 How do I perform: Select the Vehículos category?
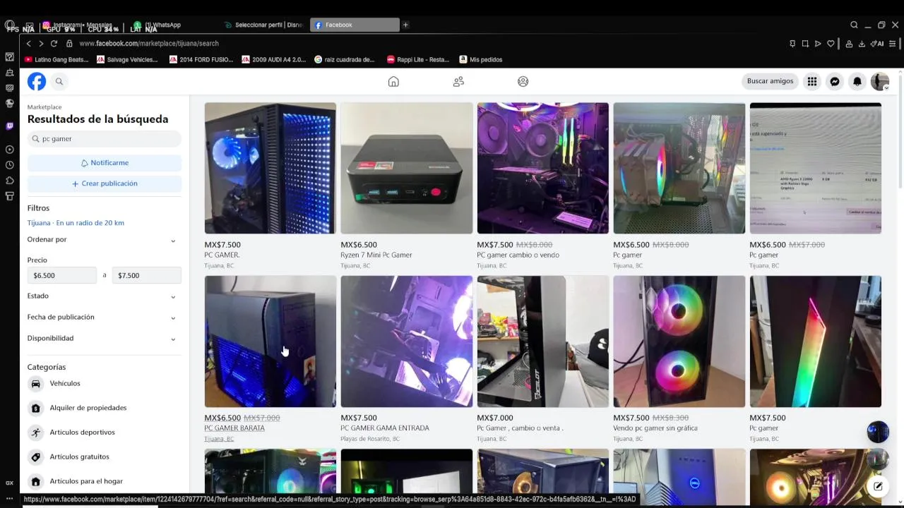point(105,384)
